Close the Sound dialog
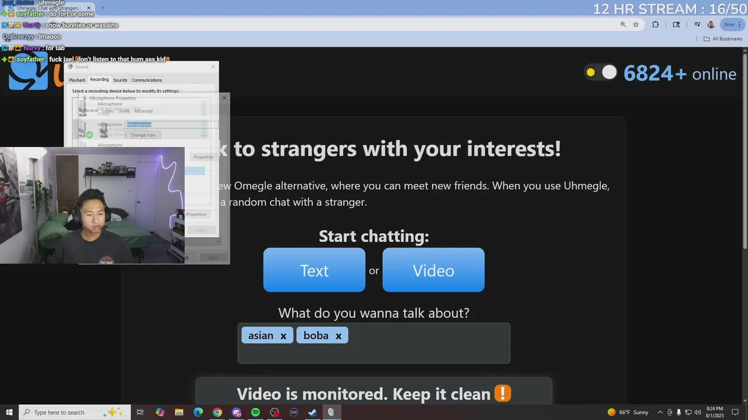Screen dimensions: 748x420 click(213, 66)
